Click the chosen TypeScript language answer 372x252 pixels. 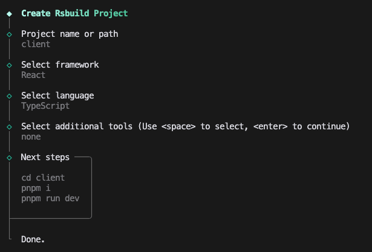(45, 106)
